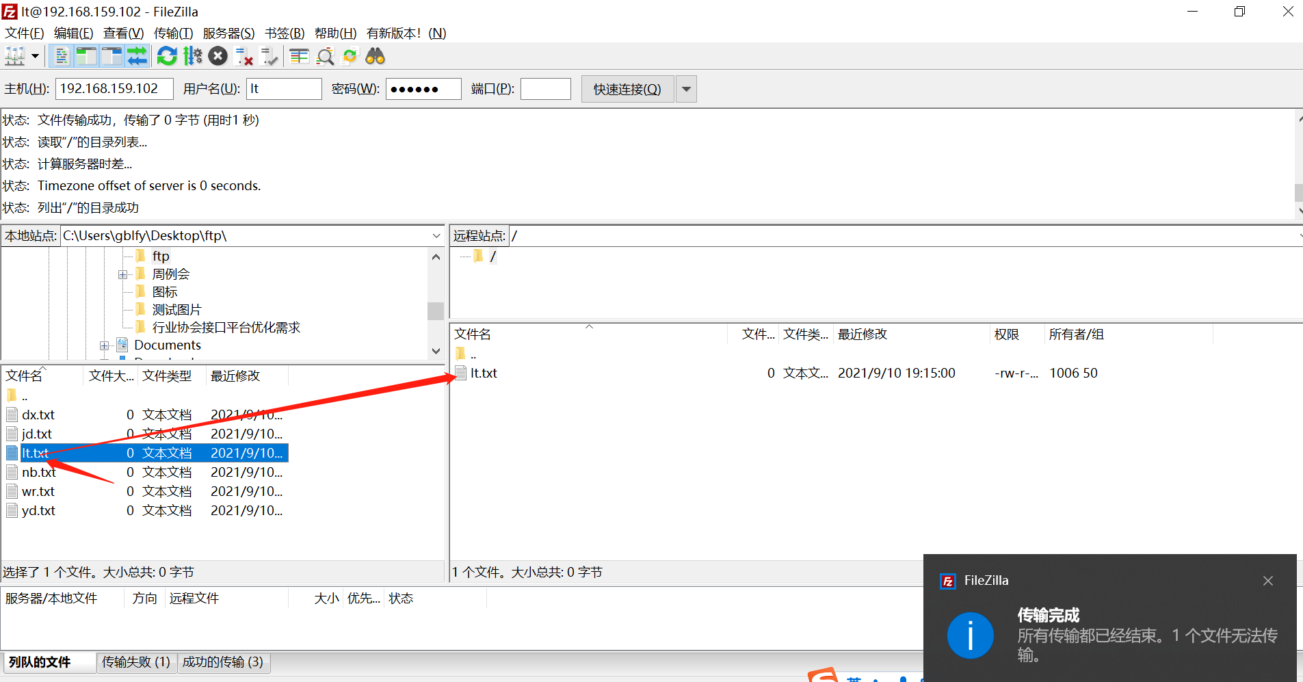Expand the local site path dropdown
Viewport: 1303px width, 682px height.
coord(436,236)
